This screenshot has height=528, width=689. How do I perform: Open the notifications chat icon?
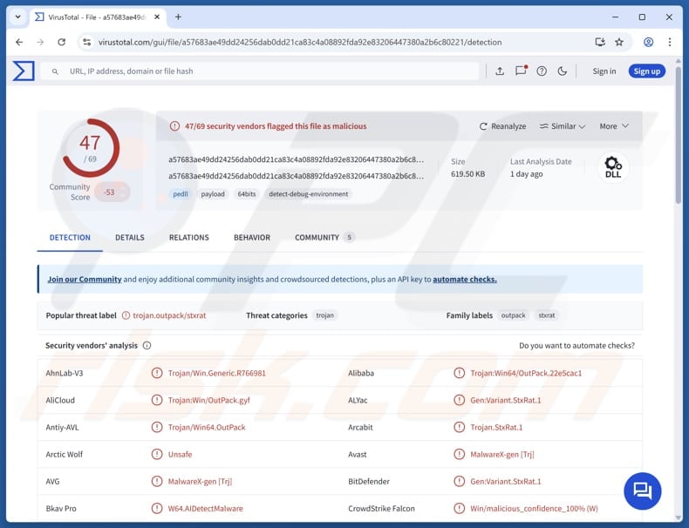[x=521, y=71]
